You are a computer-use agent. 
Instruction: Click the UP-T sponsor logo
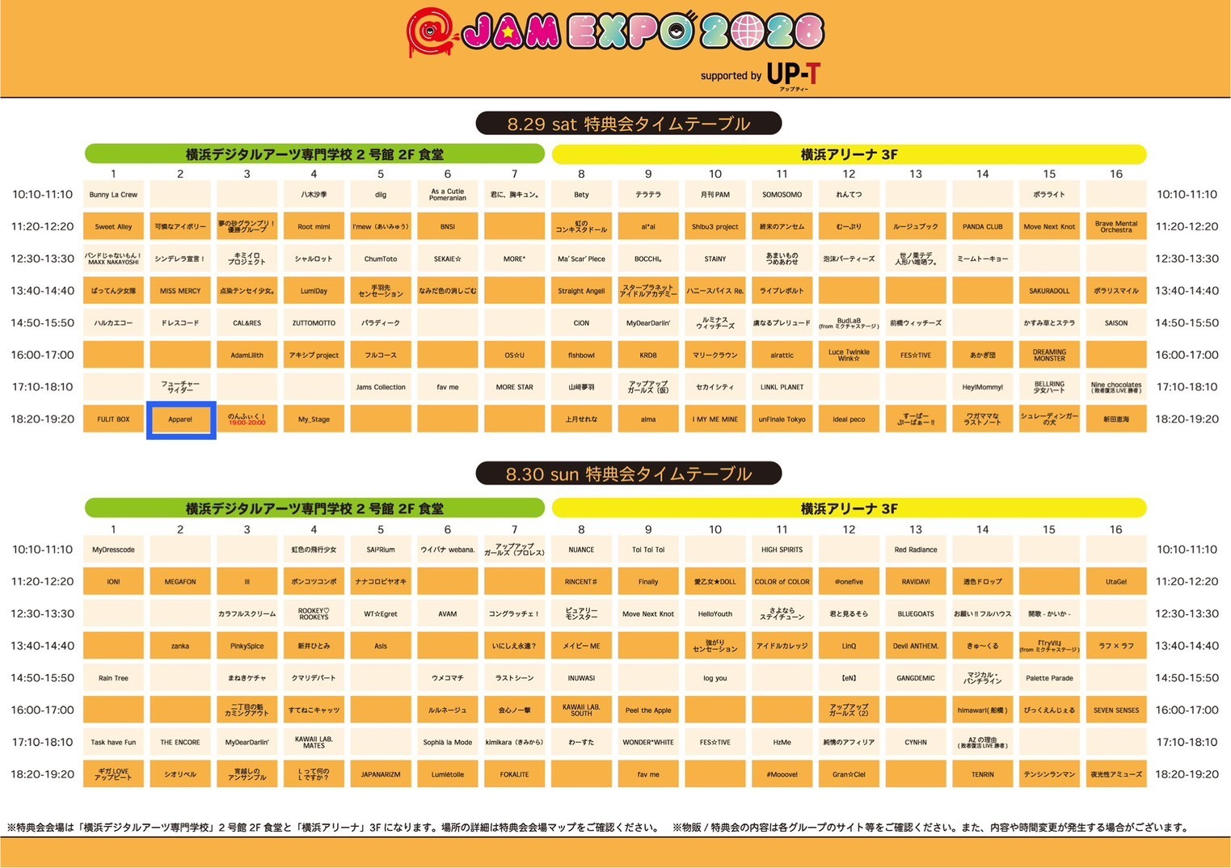coord(793,74)
